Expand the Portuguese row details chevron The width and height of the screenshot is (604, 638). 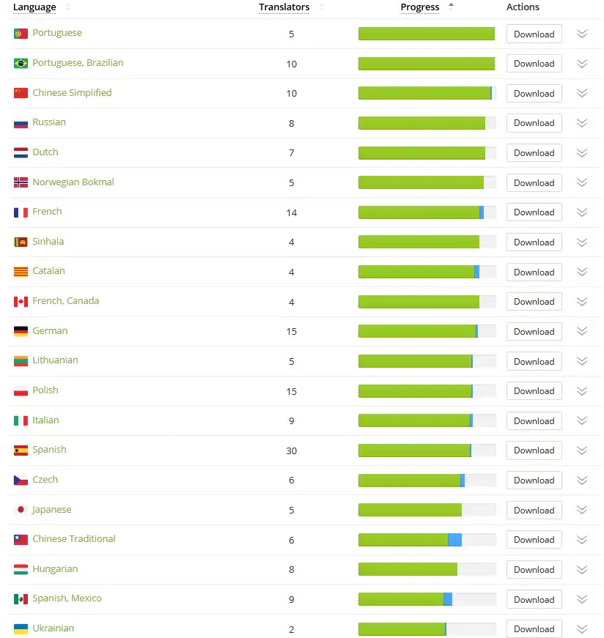[x=582, y=34]
